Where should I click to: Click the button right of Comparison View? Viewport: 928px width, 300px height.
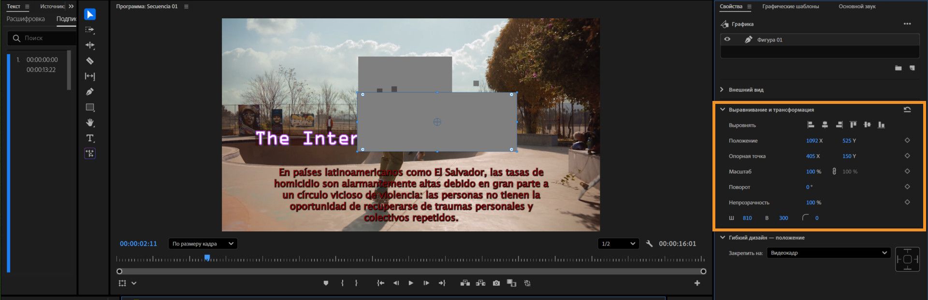coord(527,283)
